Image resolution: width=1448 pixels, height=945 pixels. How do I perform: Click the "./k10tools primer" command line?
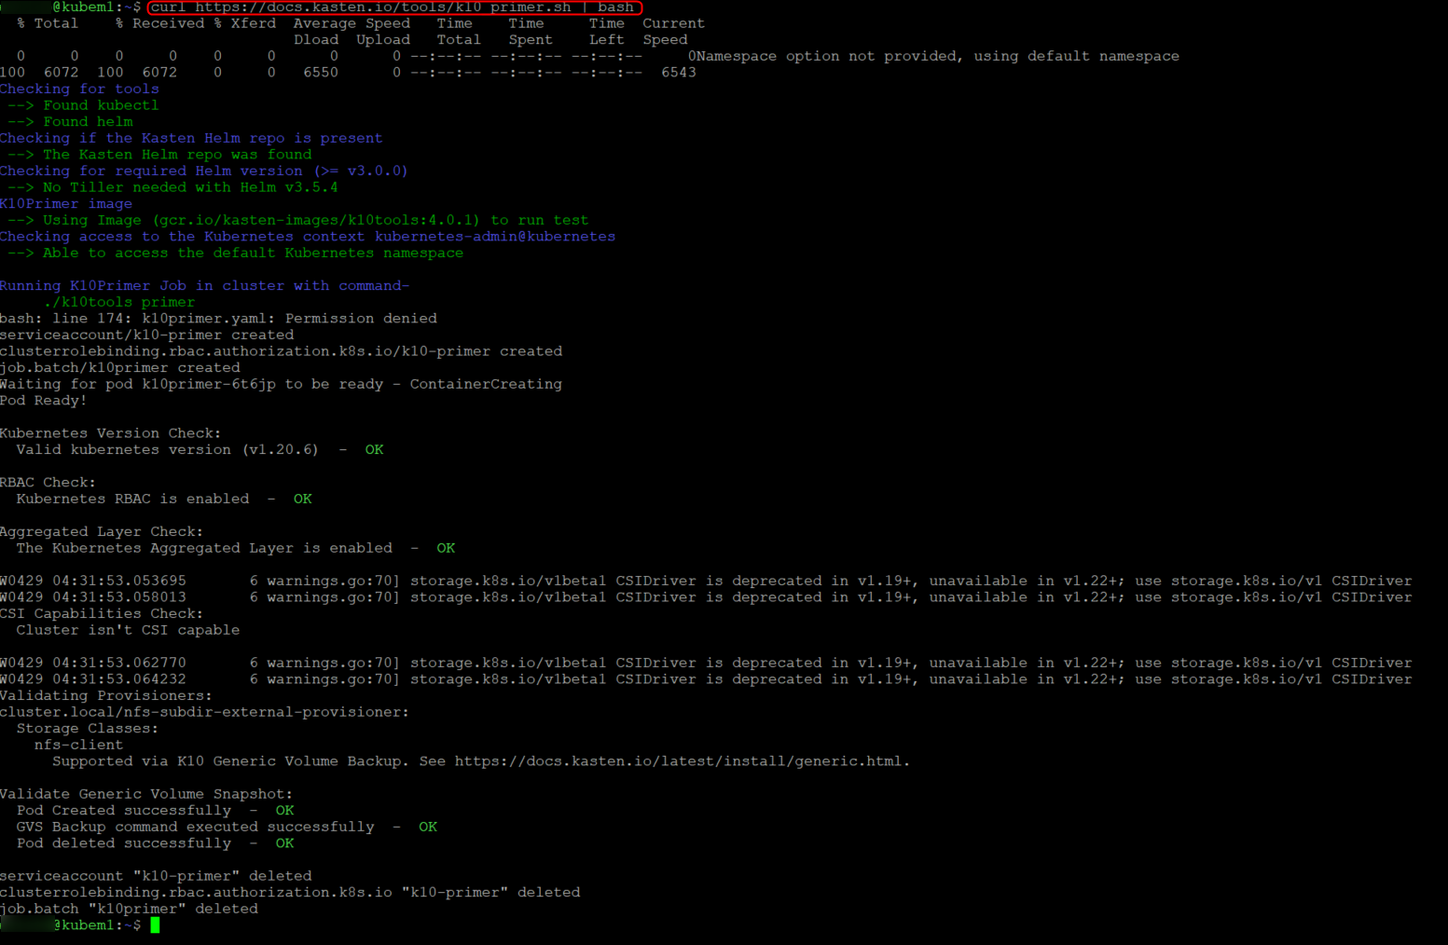tap(119, 303)
